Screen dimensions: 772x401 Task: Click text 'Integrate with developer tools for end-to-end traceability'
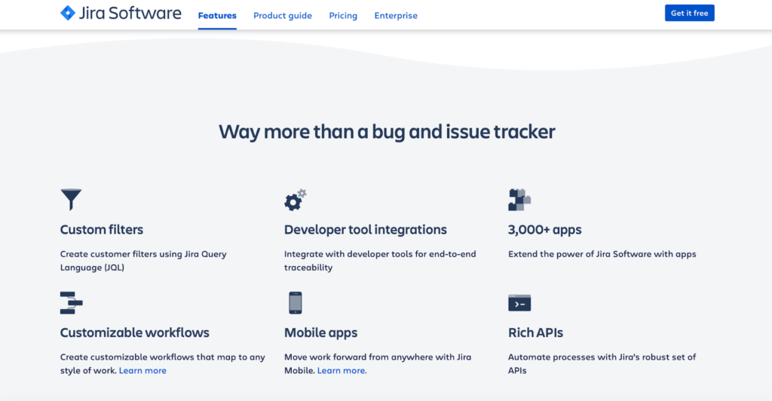tap(380, 261)
